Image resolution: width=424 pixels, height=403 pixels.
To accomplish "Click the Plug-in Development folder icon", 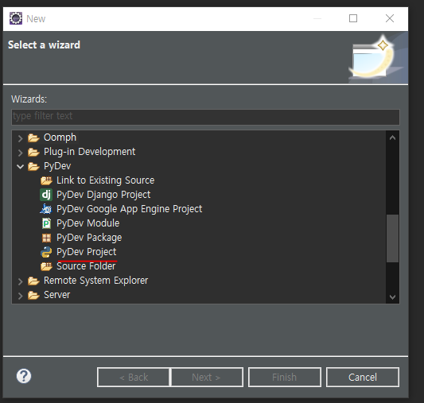I will click(33, 152).
